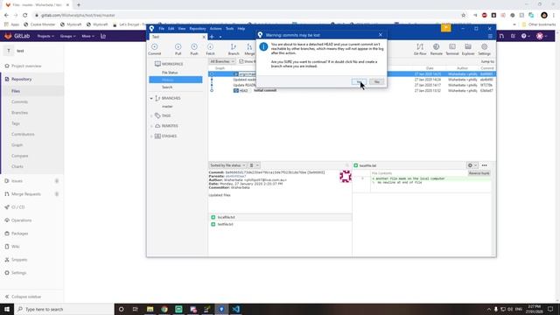The image size is (560, 315).
Task: Select File Status in Workspace sidebar
Action: pyautogui.click(x=170, y=73)
